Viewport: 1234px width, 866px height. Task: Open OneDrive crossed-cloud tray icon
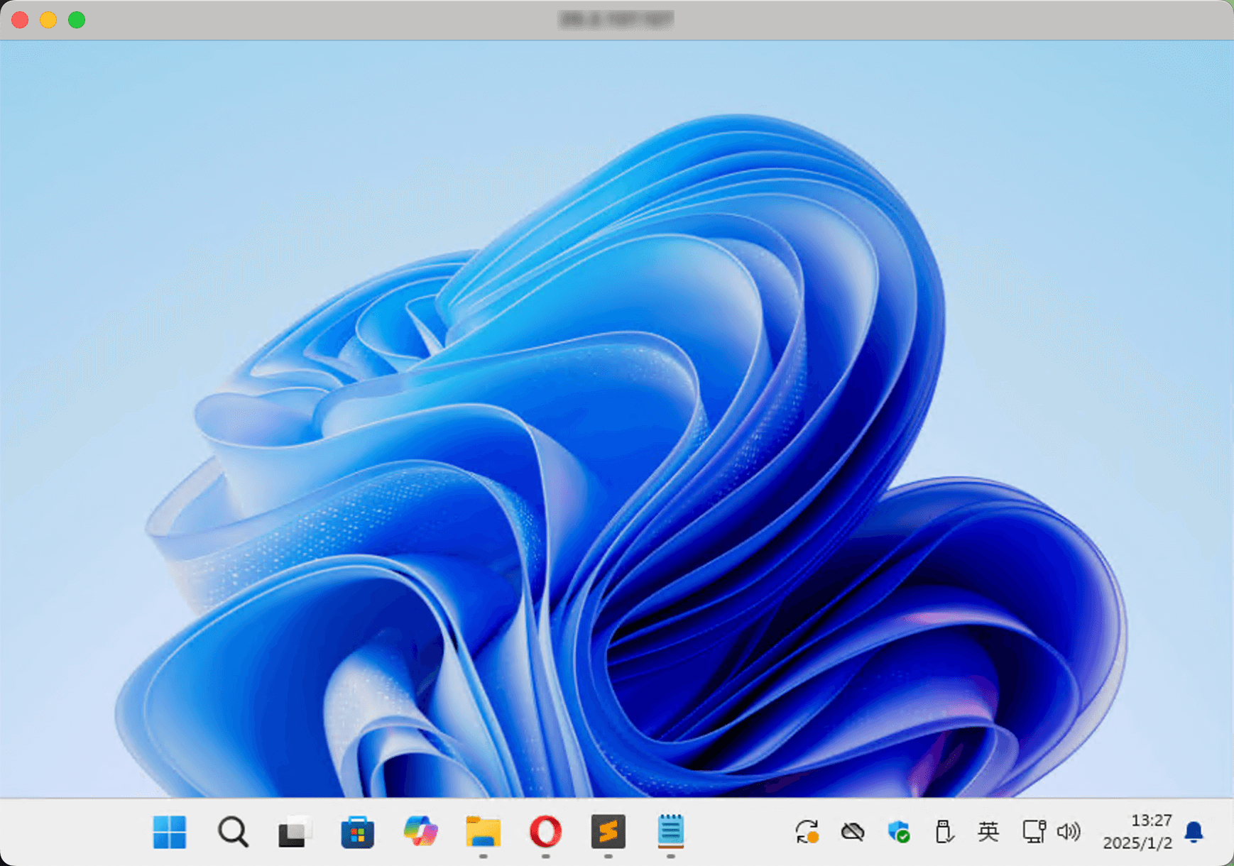click(853, 831)
